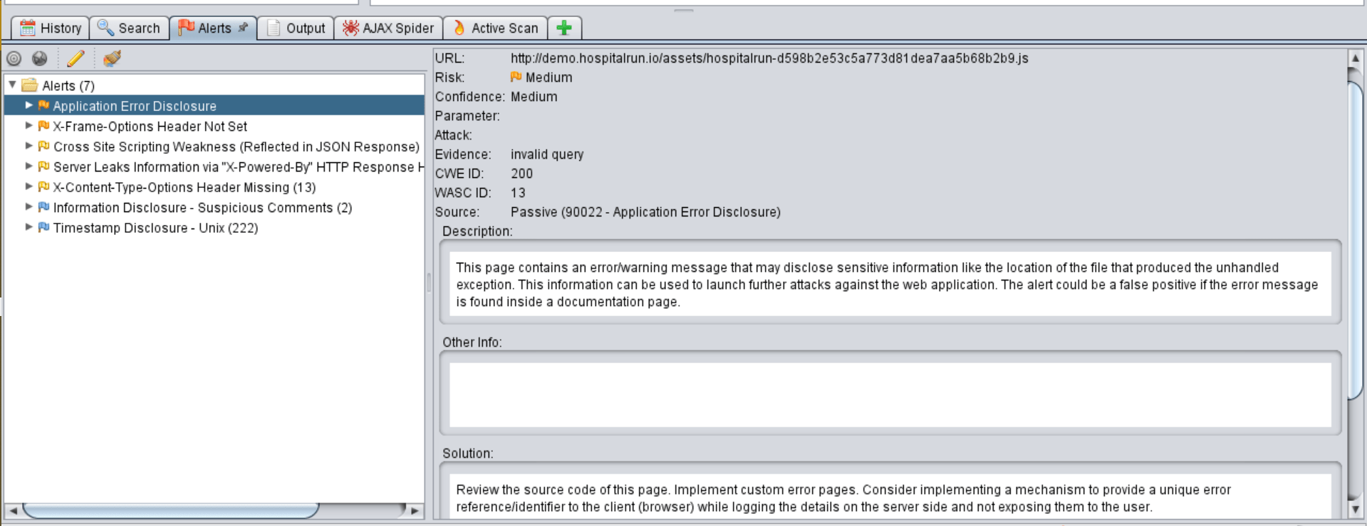Image resolution: width=1367 pixels, height=526 pixels.
Task: Select X-Frame-Options Header Not Set alert
Action: point(150,126)
